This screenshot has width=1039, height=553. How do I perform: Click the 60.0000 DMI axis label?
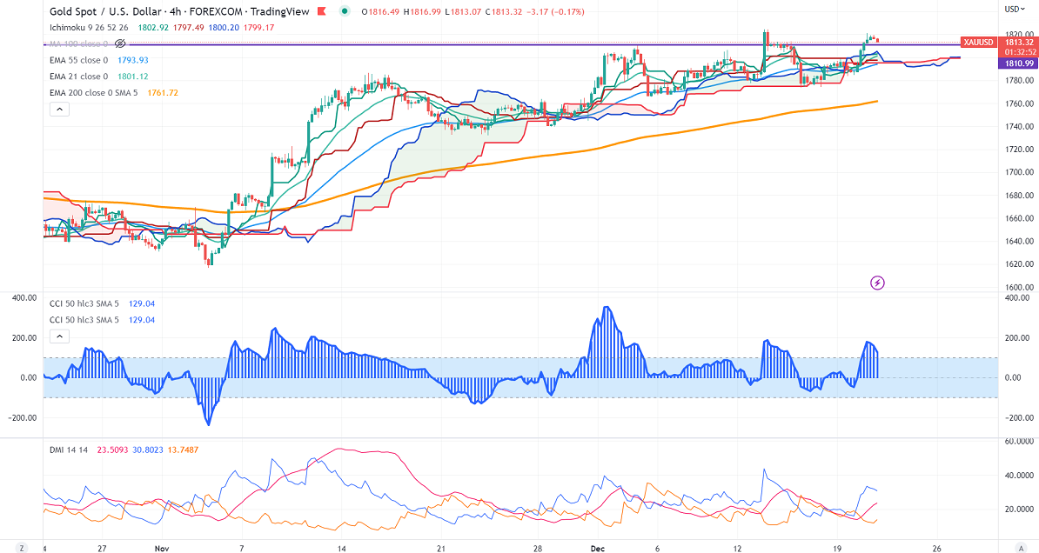[x=1020, y=441]
